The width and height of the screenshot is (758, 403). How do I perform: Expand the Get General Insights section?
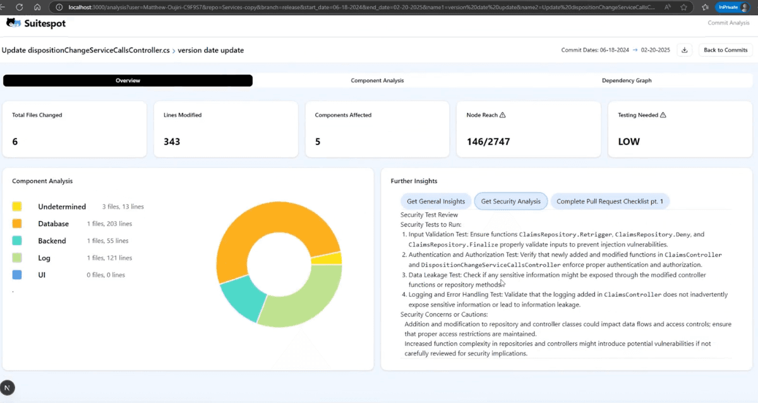pyautogui.click(x=435, y=201)
